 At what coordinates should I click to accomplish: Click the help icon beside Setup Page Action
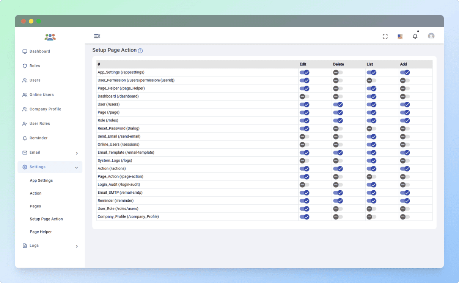[x=140, y=51]
